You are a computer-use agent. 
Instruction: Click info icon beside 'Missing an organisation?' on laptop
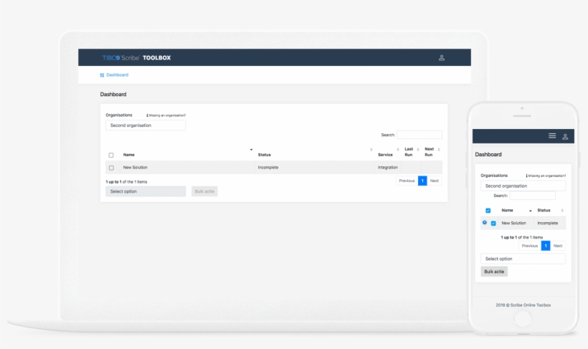(147, 115)
